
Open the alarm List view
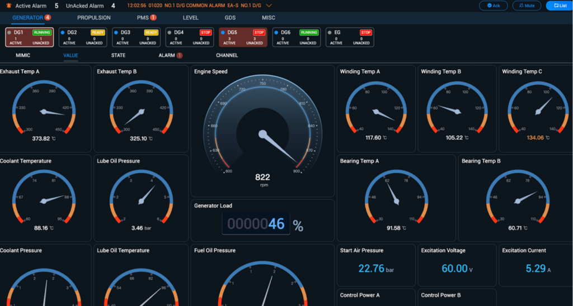pos(556,6)
